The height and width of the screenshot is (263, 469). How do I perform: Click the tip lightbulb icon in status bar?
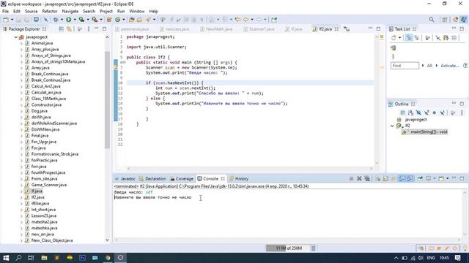465,248
